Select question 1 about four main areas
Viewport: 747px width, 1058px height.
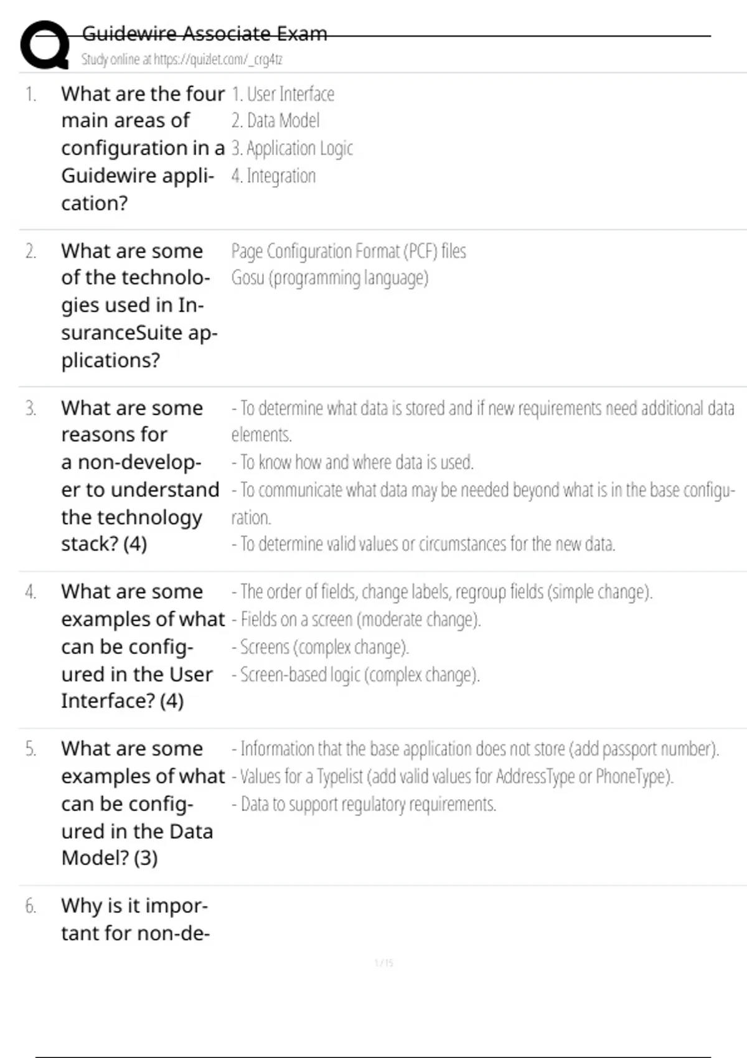coord(142,148)
